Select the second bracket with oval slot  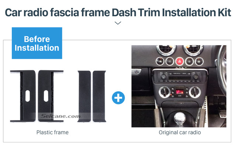[x=51, y=96]
